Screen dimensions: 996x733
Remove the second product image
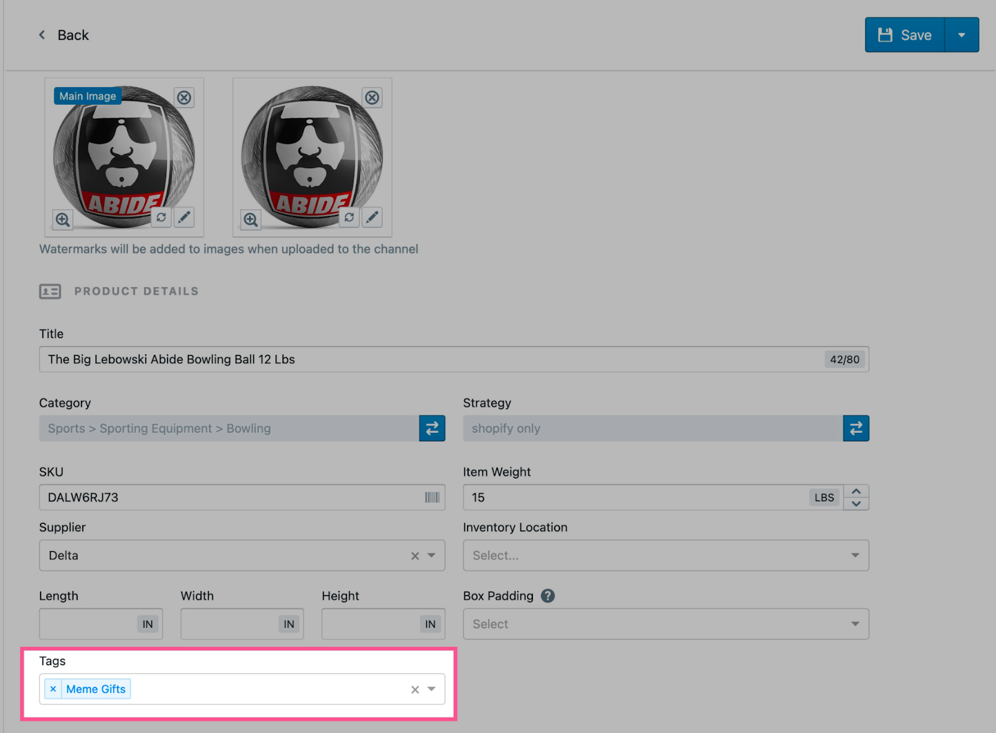(x=372, y=97)
